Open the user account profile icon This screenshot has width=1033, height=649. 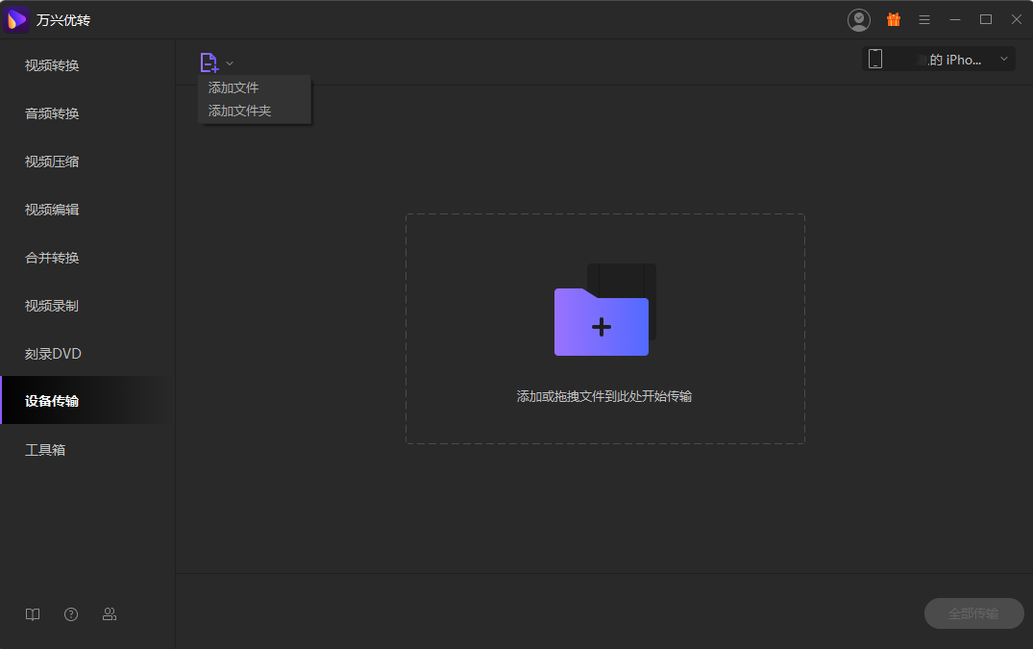(x=859, y=19)
